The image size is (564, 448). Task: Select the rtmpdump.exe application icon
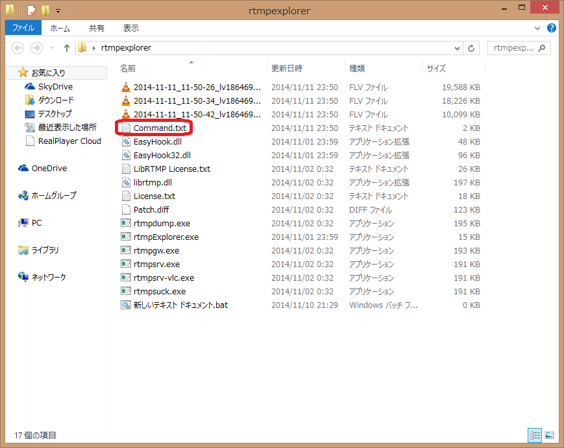[x=127, y=224]
